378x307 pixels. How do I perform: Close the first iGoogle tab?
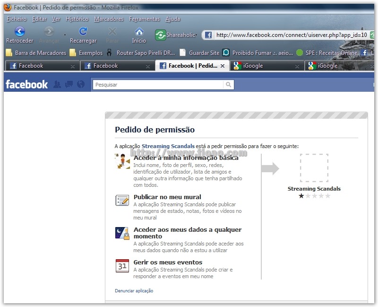click(297, 66)
